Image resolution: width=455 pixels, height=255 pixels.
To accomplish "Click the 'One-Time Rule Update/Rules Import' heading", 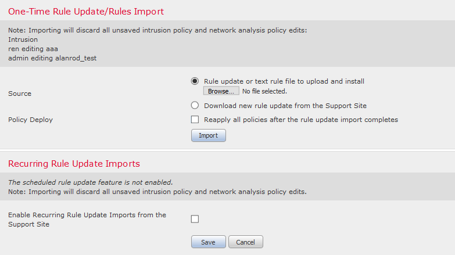I will 86,11.
